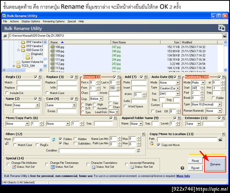Click the Bulk Rename Utility title bar icon
The width and height of the screenshot is (230, 193).
coord(4,16)
